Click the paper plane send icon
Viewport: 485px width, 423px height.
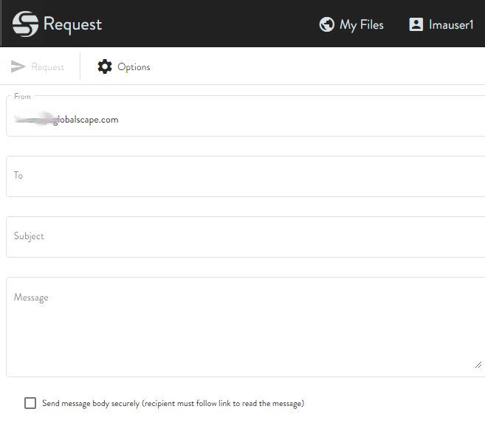(x=18, y=67)
